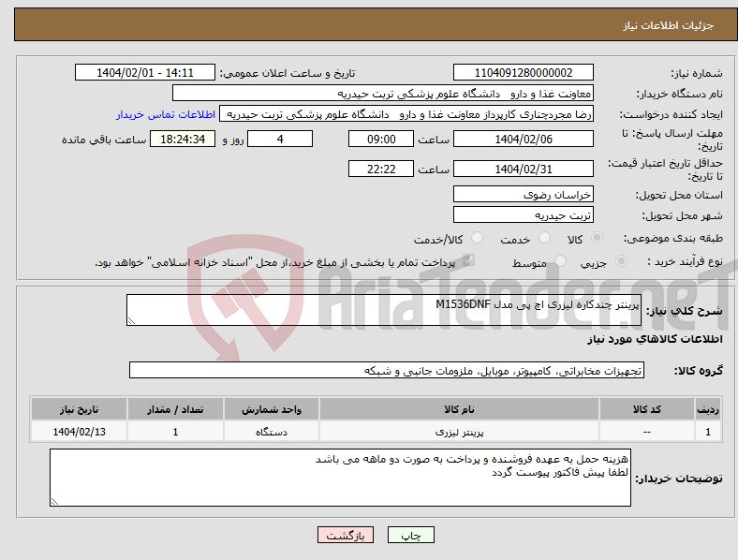Click the quantity cell 1 in the goods table

click(x=175, y=432)
